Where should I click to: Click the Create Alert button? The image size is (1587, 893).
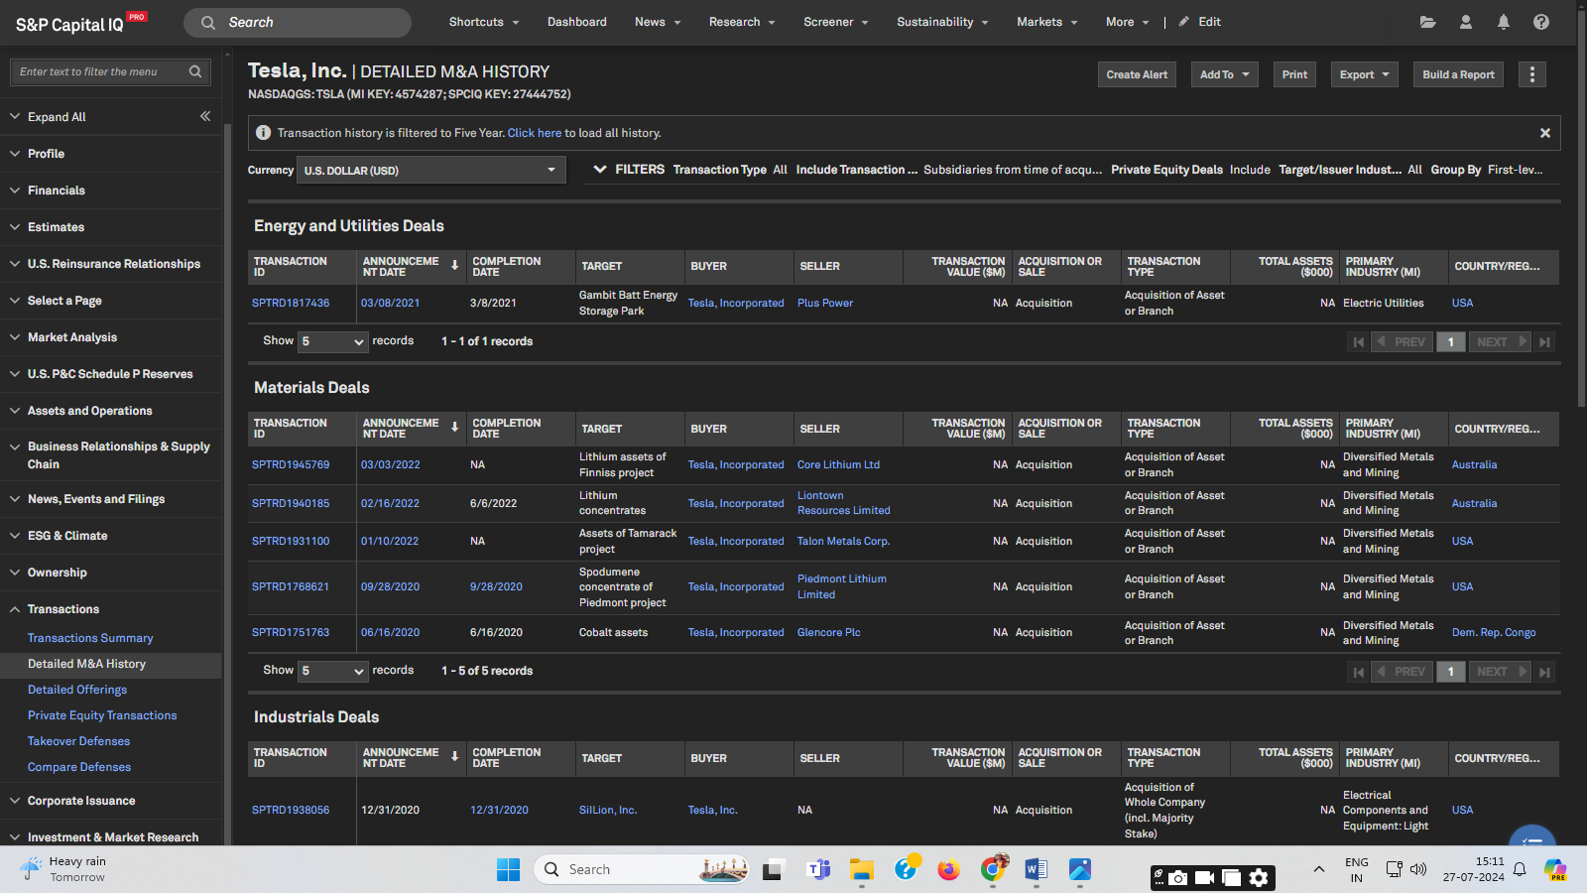coord(1137,74)
